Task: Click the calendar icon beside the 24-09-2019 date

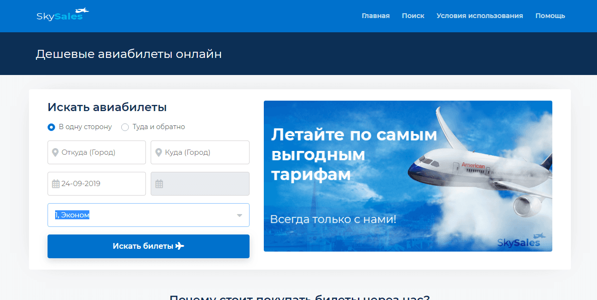Action: (x=55, y=183)
